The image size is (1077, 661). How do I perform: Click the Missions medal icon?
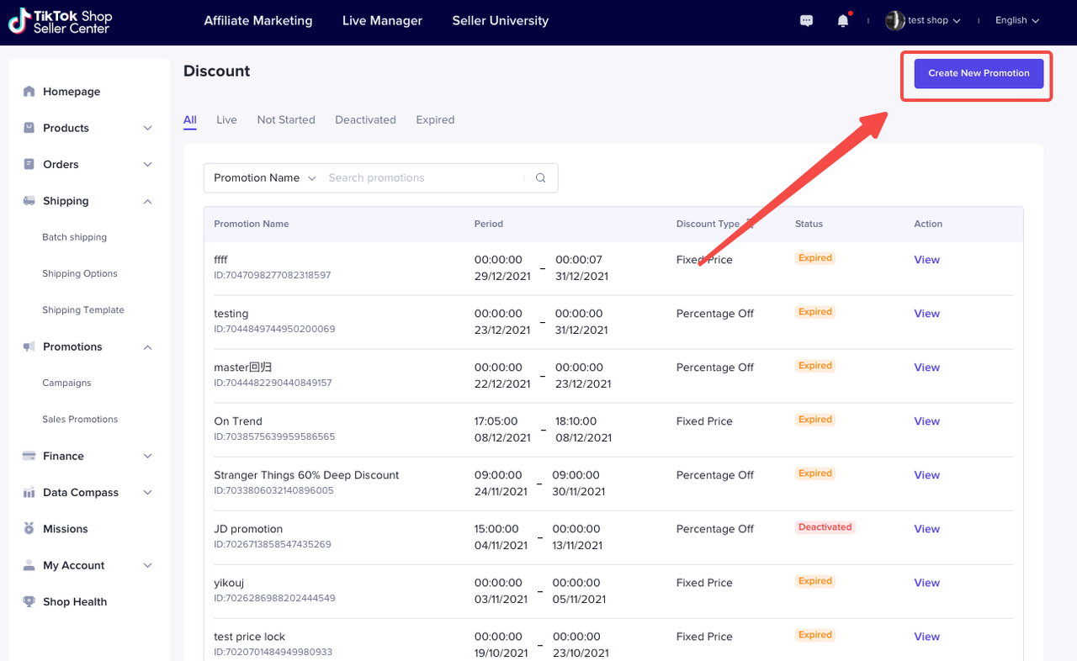point(29,529)
